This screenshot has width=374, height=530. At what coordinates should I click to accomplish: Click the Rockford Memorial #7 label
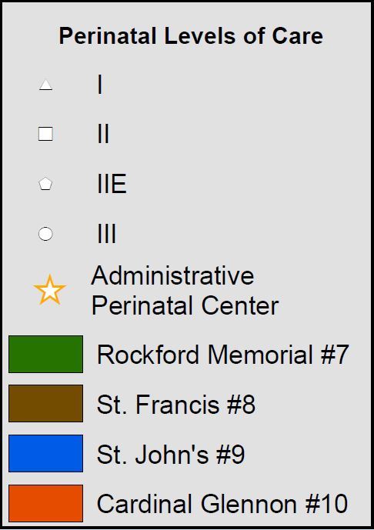click(x=223, y=355)
